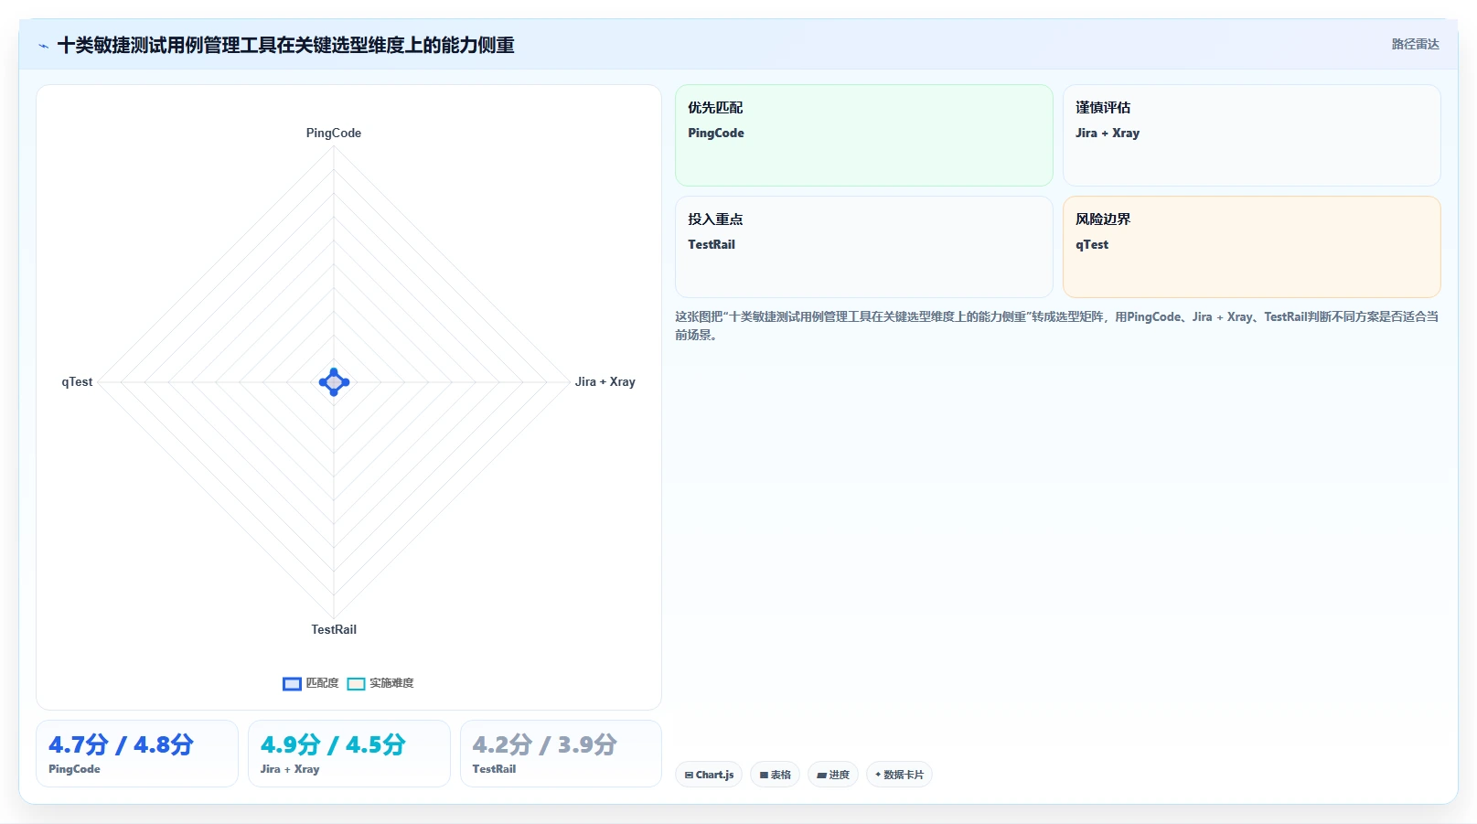The width and height of the screenshot is (1477, 824).
Task: Click the 数据卡片 tag chip
Action: click(x=899, y=775)
